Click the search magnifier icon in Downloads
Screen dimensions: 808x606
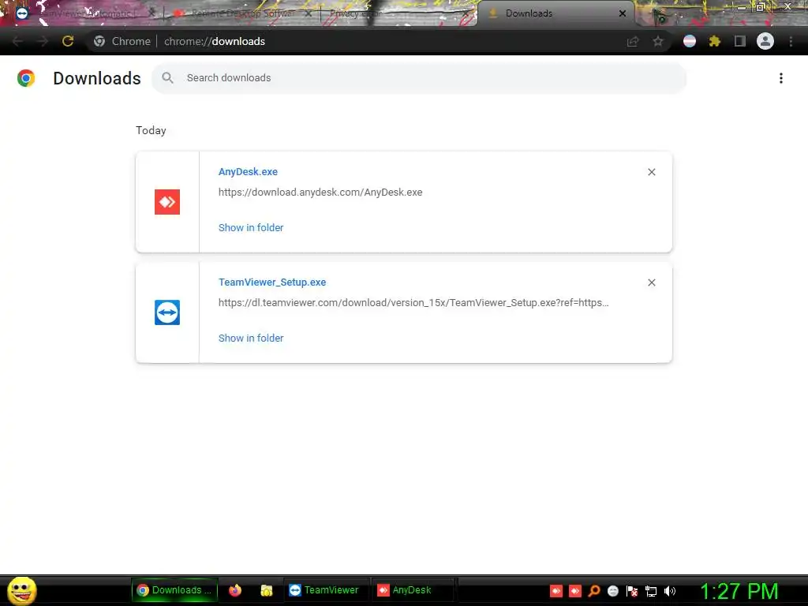coord(167,78)
